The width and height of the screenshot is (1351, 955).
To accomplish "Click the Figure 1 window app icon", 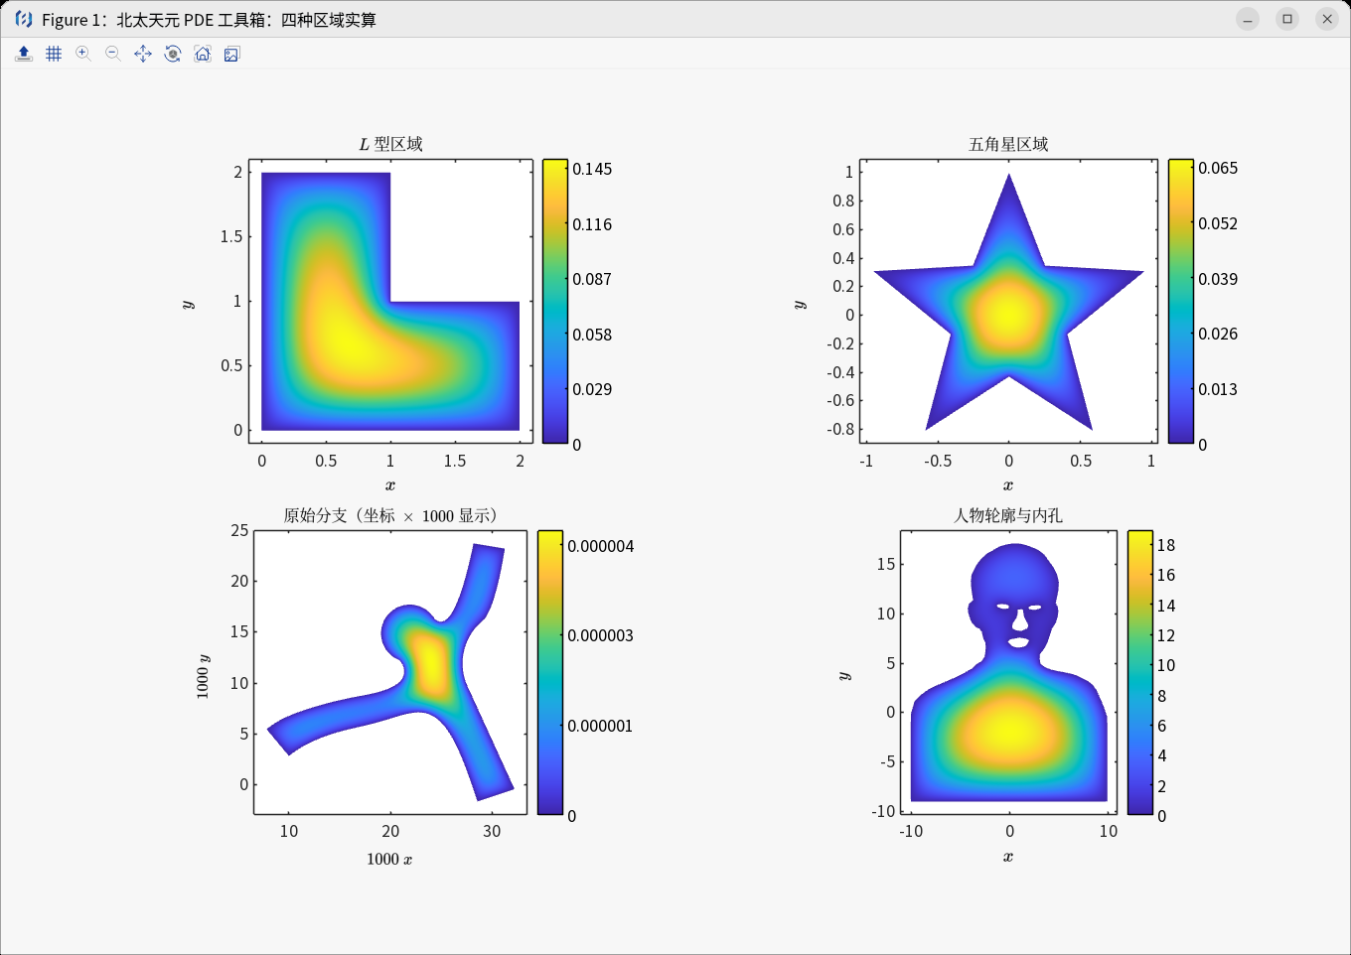I will (x=24, y=19).
